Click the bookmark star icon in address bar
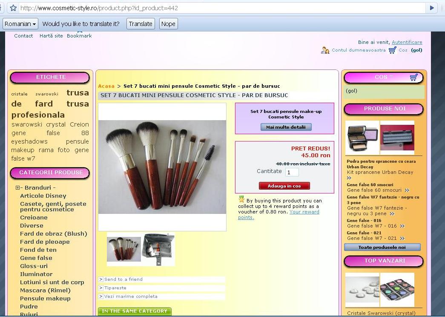The width and height of the screenshot is (445, 317). (13, 8)
